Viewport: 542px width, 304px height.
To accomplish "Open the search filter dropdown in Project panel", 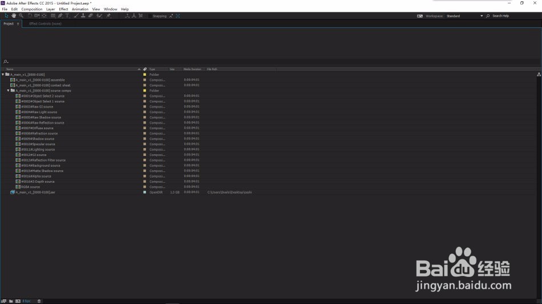I will point(6,61).
